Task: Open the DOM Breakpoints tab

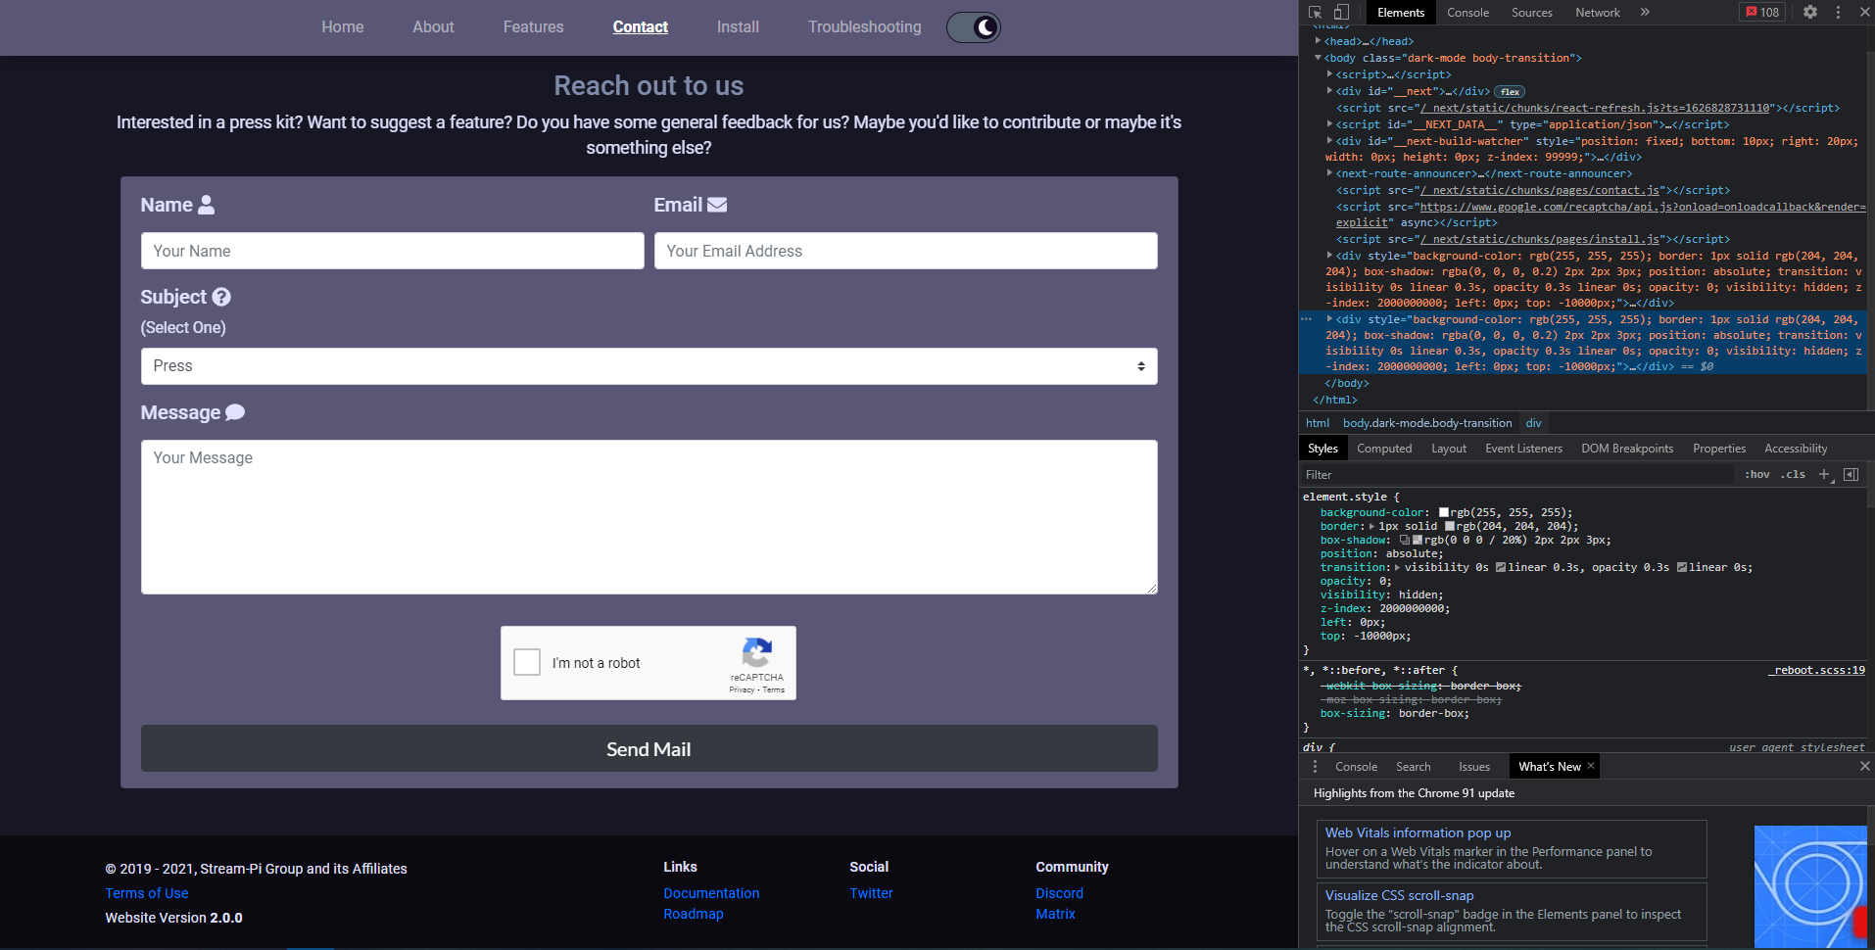Action: click(1627, 449)
